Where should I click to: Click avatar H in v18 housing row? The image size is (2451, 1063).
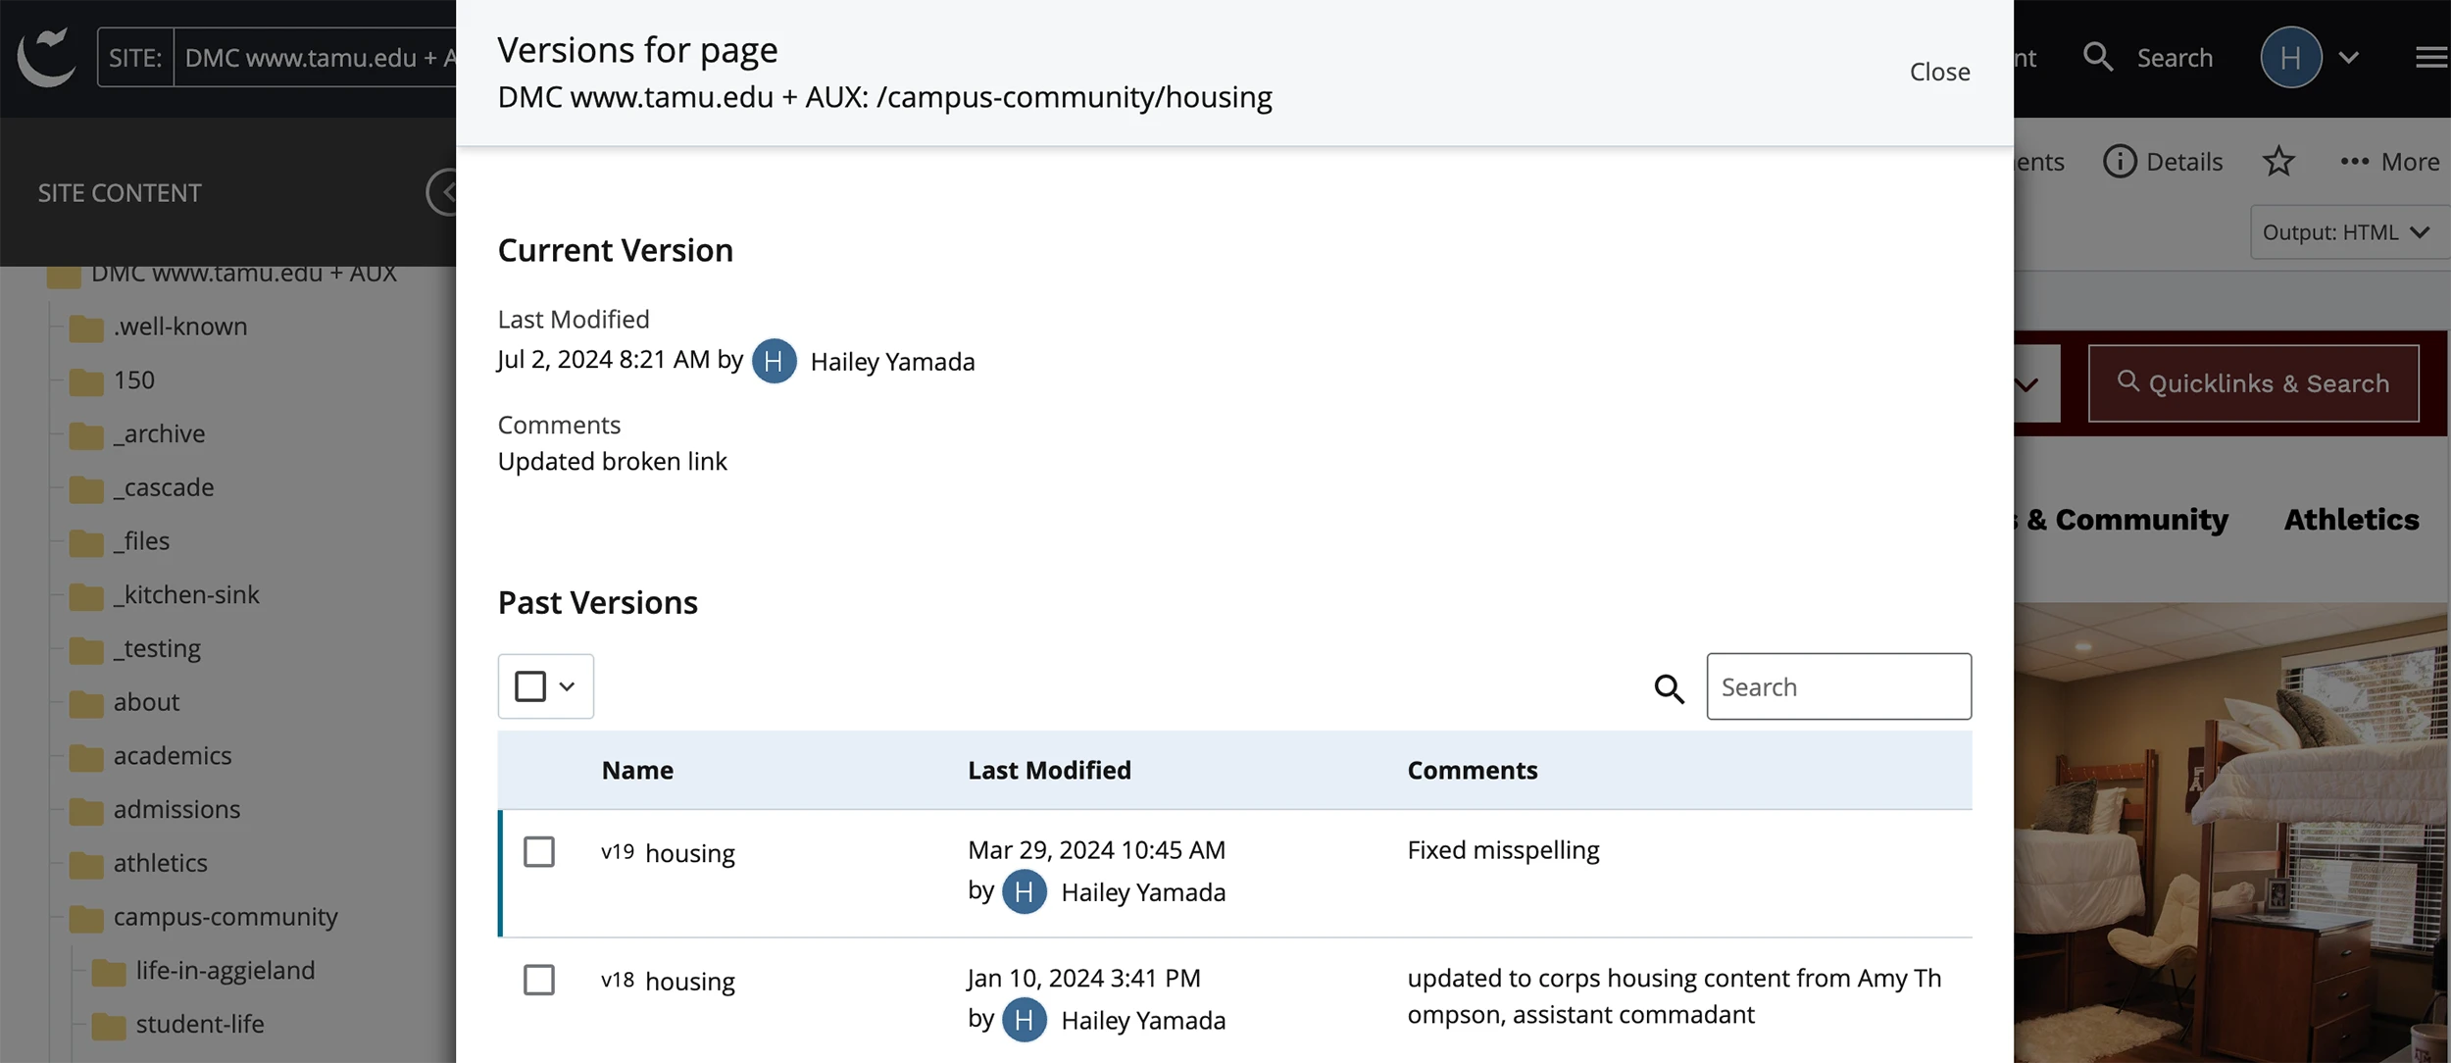pyautogui.click(x=1024, y=1020)
